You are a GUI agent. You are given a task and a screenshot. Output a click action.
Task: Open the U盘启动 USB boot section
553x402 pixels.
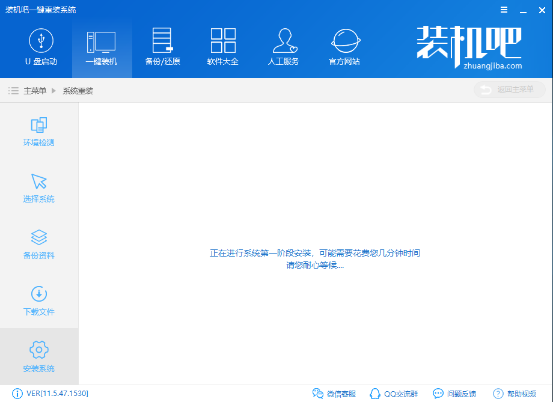pyautogui.click(x=41, y=47)
